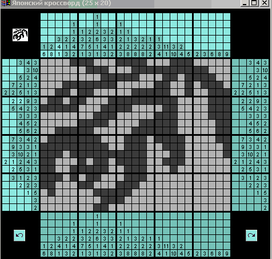Click clue 9 in left row '2 2 9 3'
The height and width of the screenshot is (259, 272).
pyautogui.click(x=28, y=101)
